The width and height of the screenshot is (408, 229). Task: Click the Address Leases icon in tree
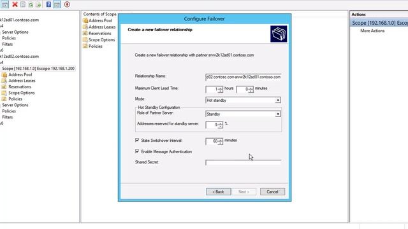(x=4, y=81)
